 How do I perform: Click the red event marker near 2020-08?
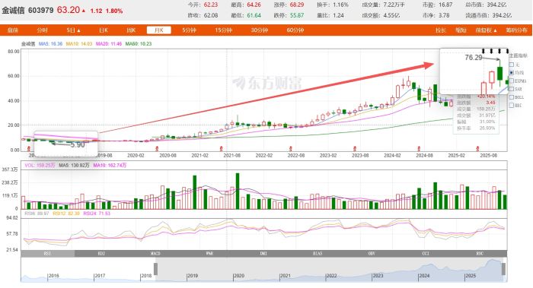tap(157, 149)
